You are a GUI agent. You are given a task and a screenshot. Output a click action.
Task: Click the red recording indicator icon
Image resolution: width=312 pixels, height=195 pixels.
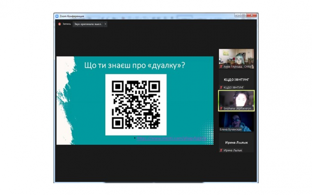point(59,24)
